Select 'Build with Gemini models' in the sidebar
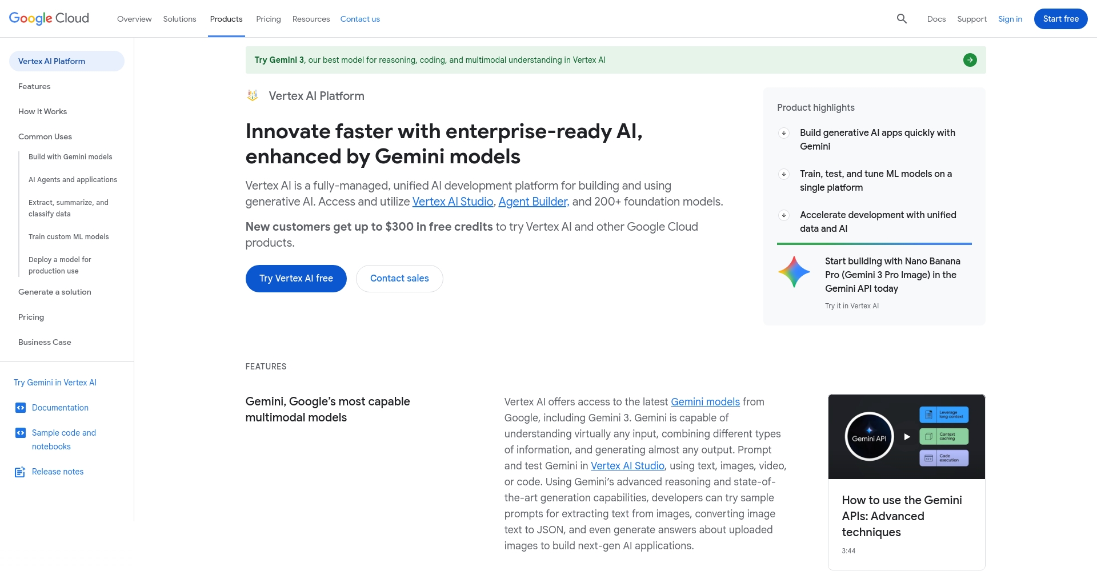The width and height of the screenshot is (1097, 571). pyautogui.click(x=70, y=156)
